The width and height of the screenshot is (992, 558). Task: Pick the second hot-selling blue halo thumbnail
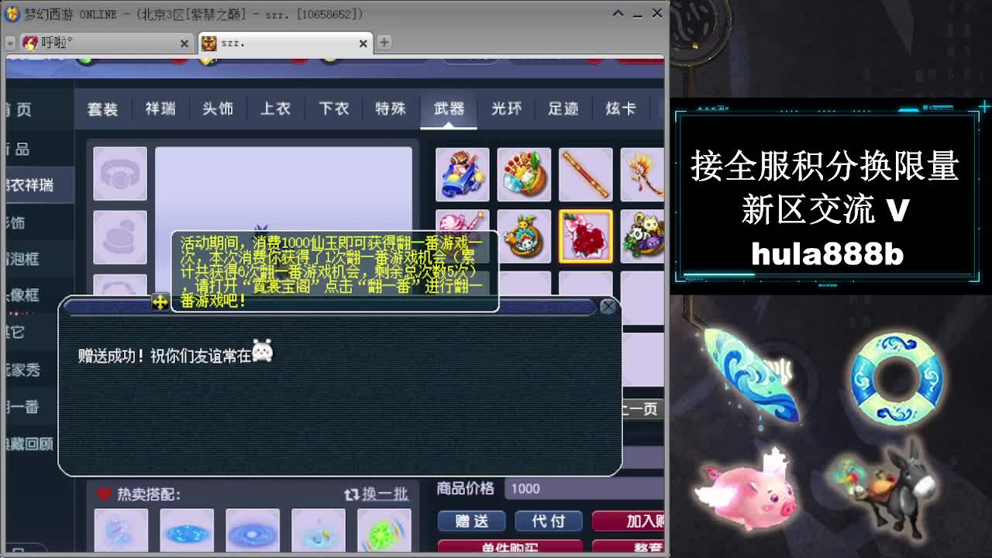187,530
